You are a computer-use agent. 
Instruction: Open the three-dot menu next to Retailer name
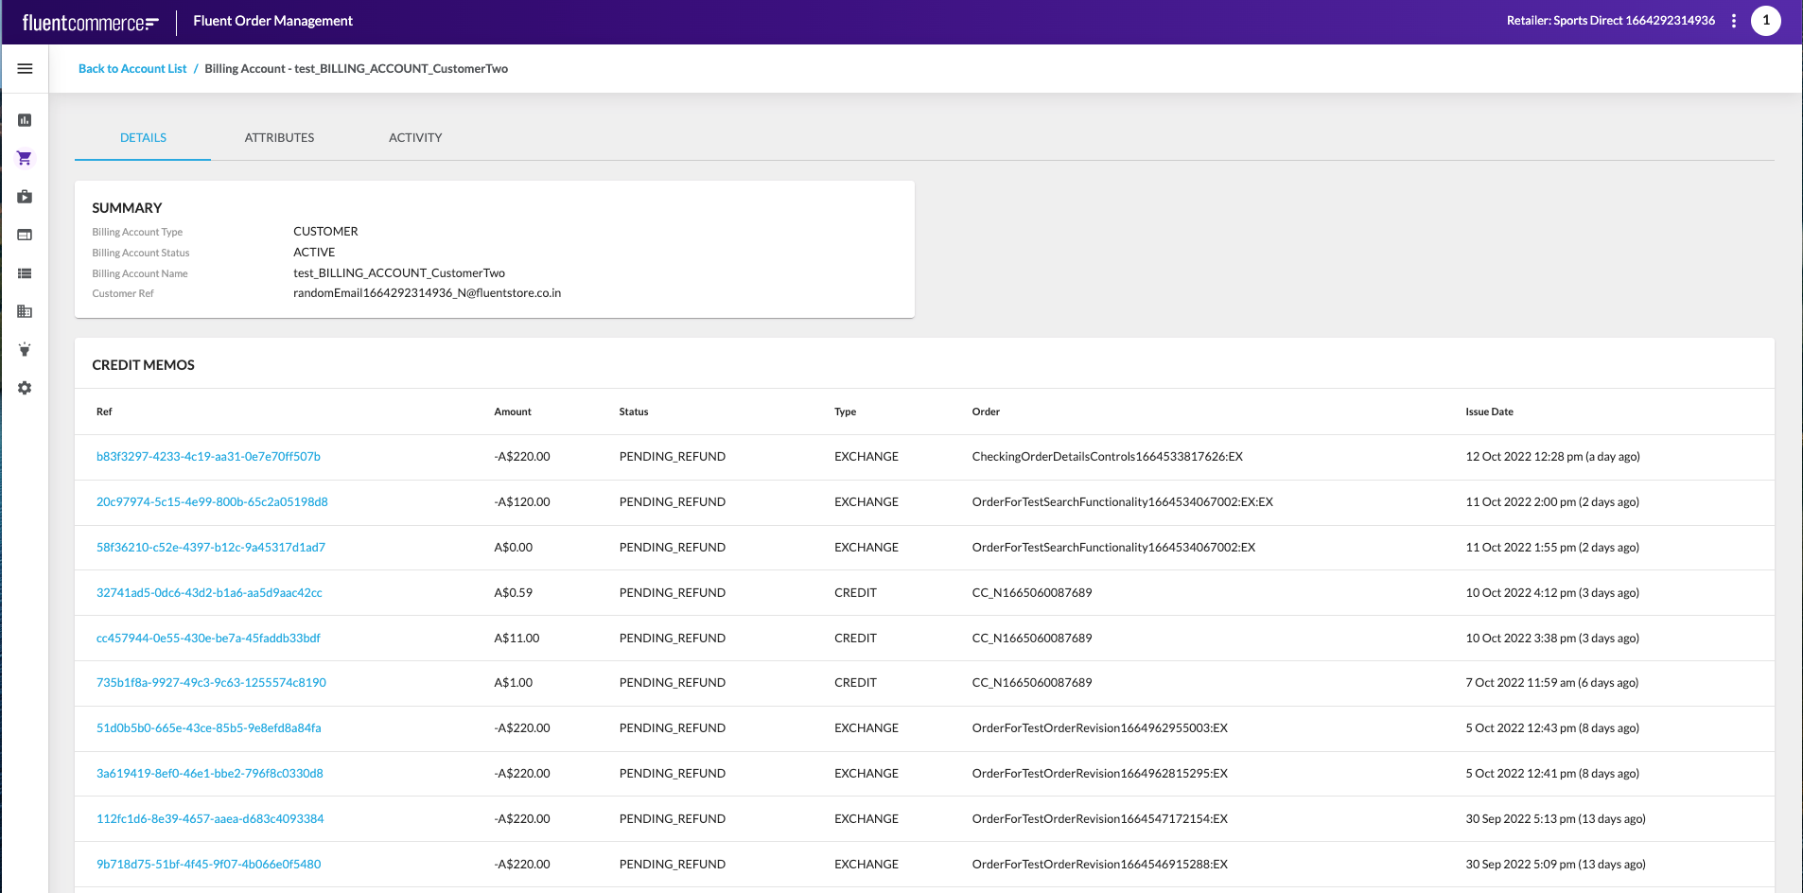(x=1734, y=20)
